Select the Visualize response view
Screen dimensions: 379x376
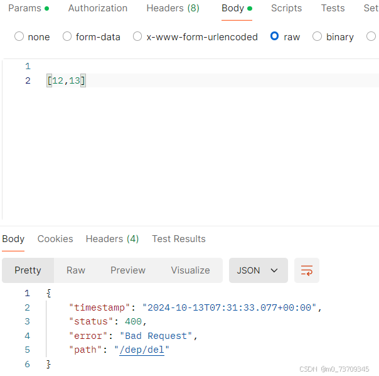tap(191, 270)
